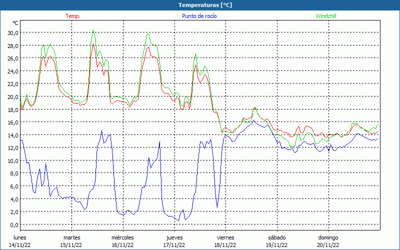The image size is (400, 250).
Task: Click the 22,0 y-axis value
Action: (13, 84)
